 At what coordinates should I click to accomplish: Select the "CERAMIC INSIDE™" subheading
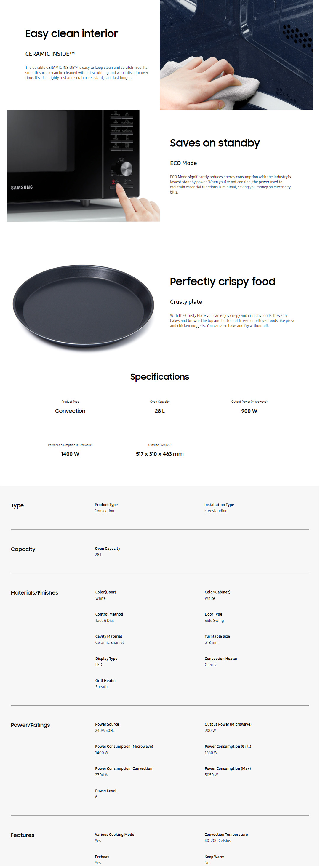[x=50, y=54]
